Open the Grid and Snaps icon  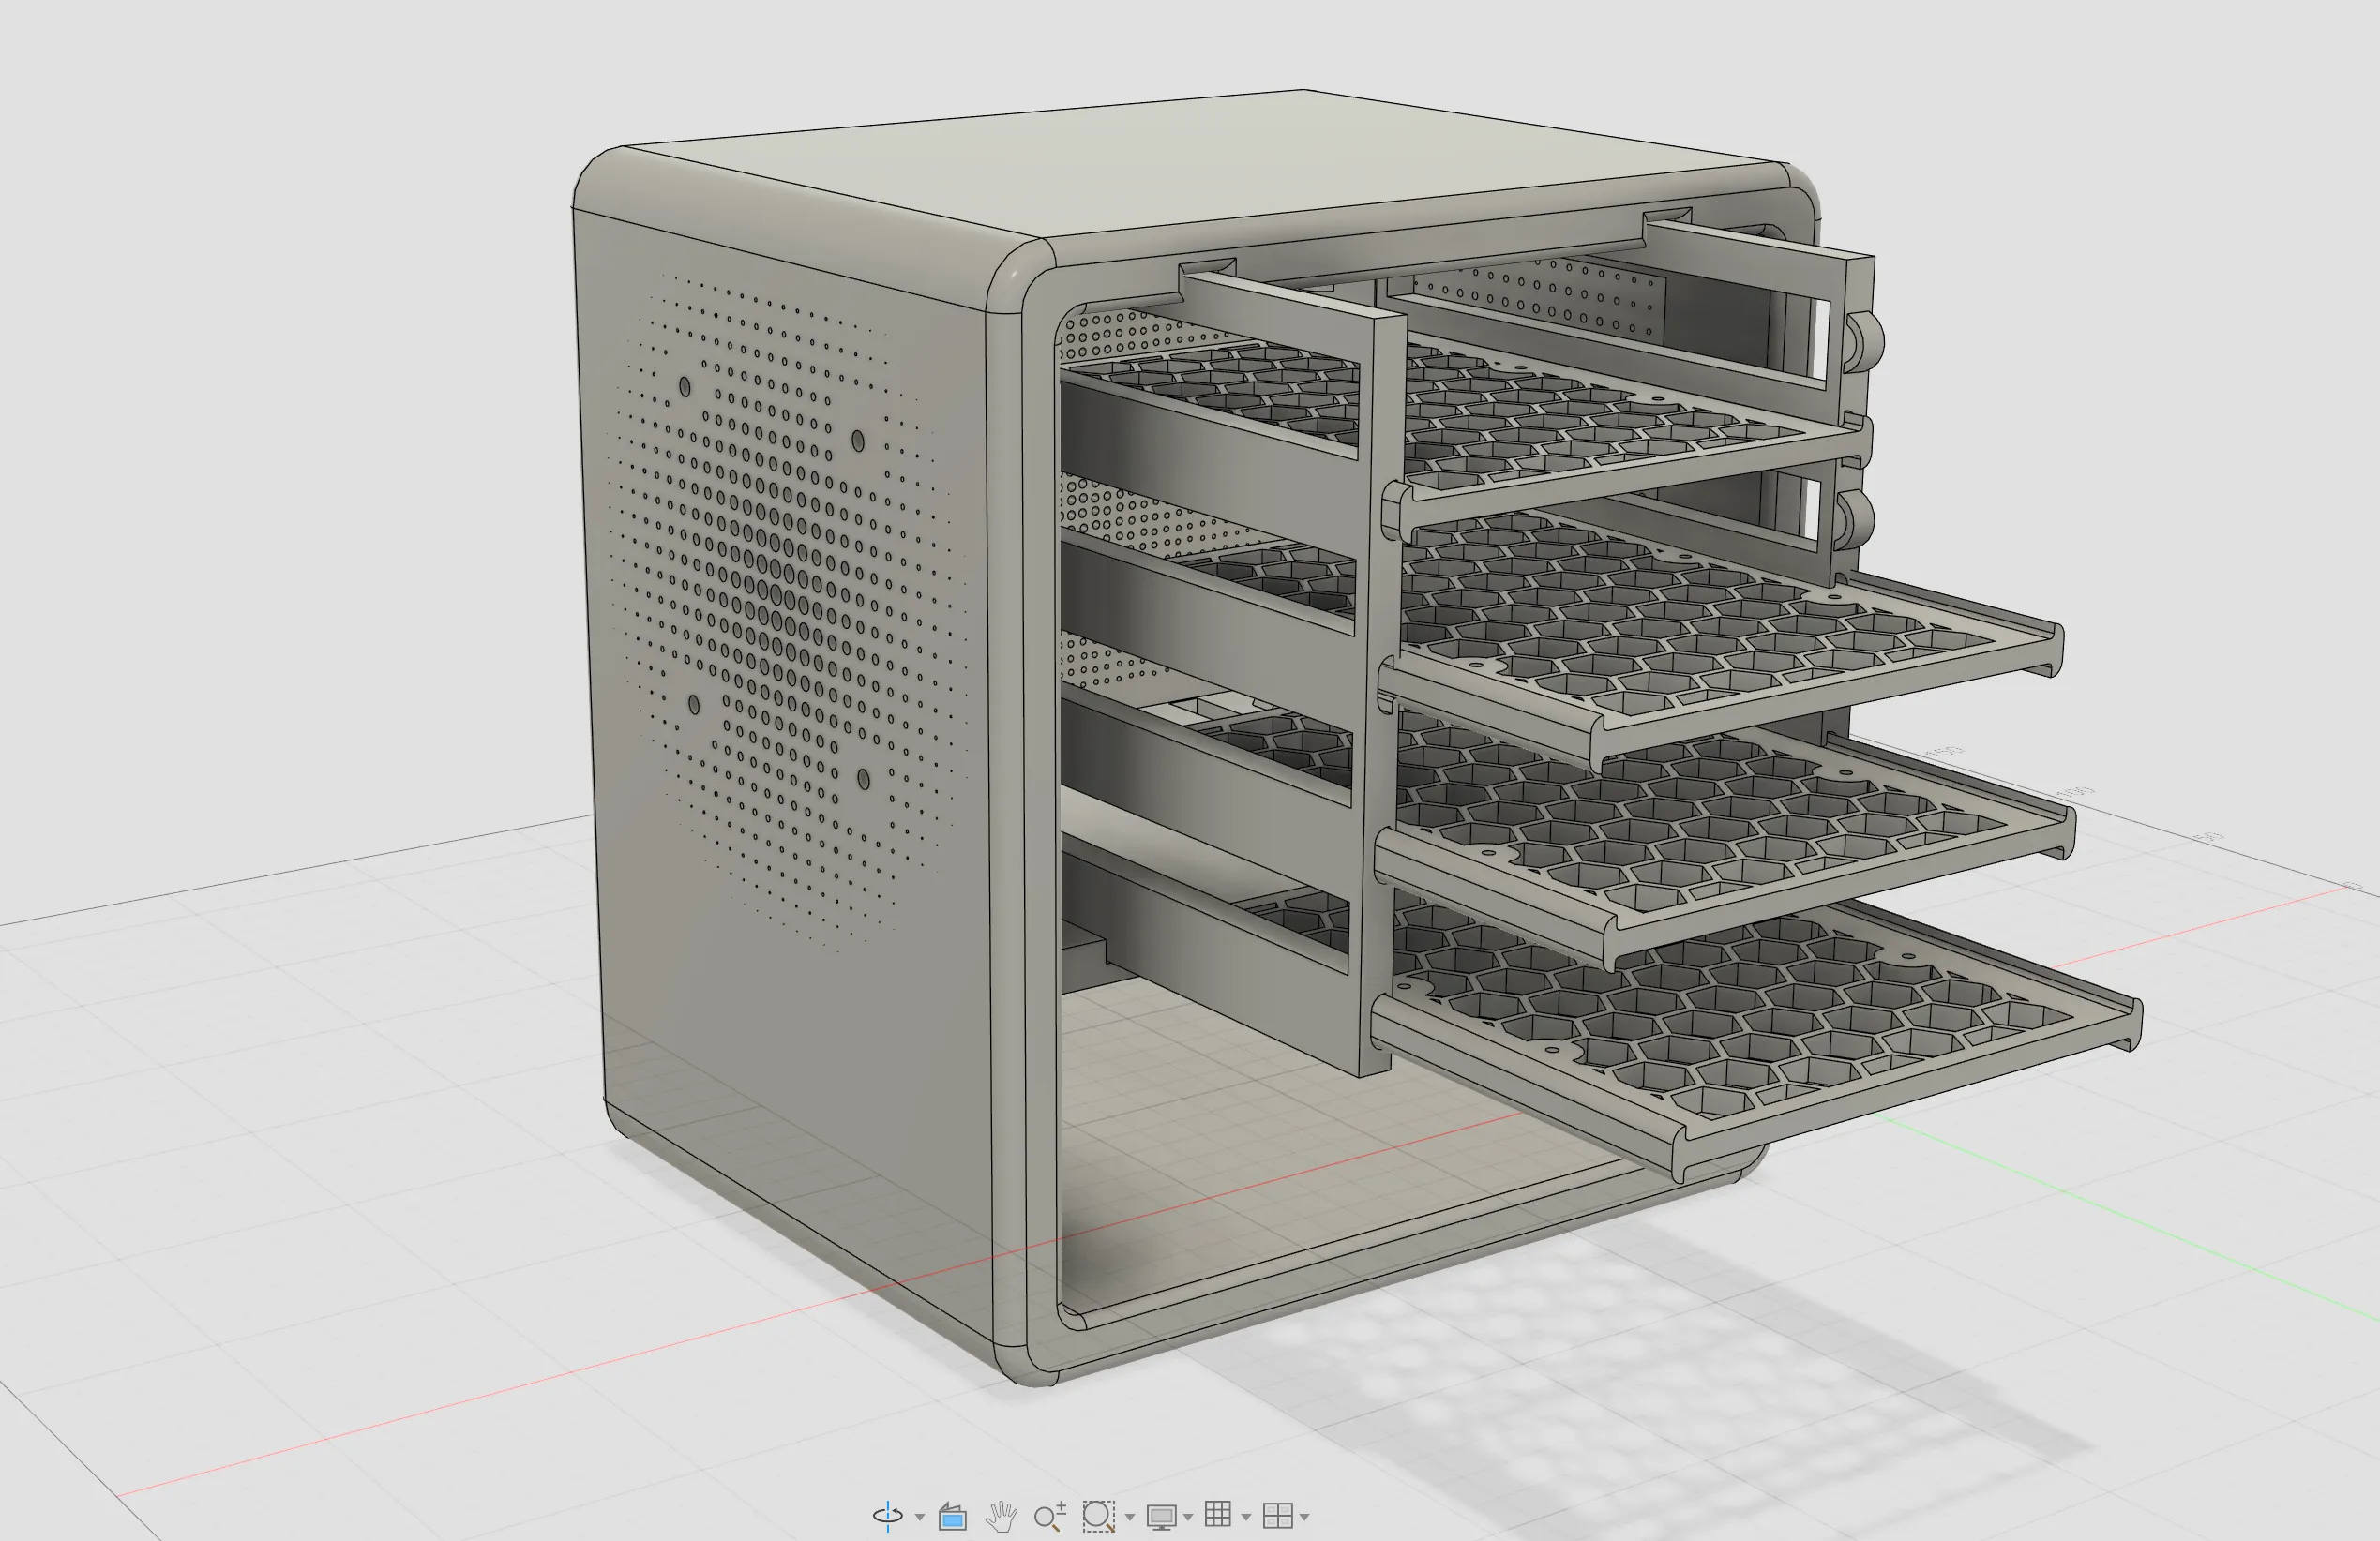(1218, 1514)
